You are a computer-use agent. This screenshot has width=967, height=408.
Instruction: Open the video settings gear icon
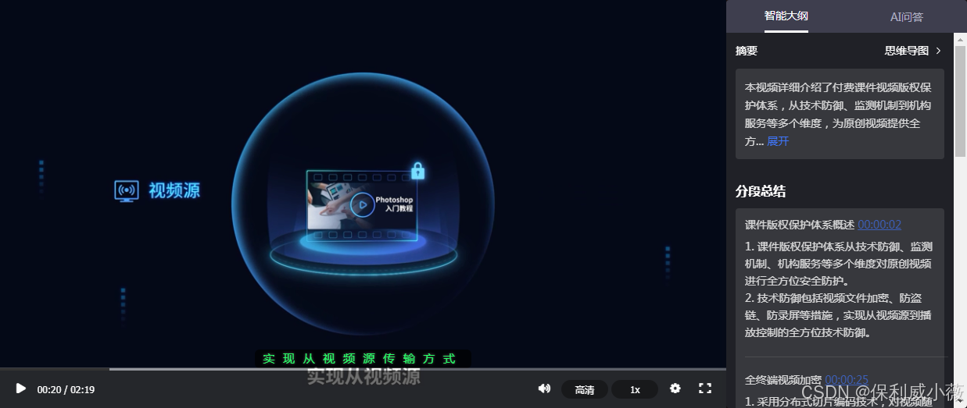click(675, 388)
